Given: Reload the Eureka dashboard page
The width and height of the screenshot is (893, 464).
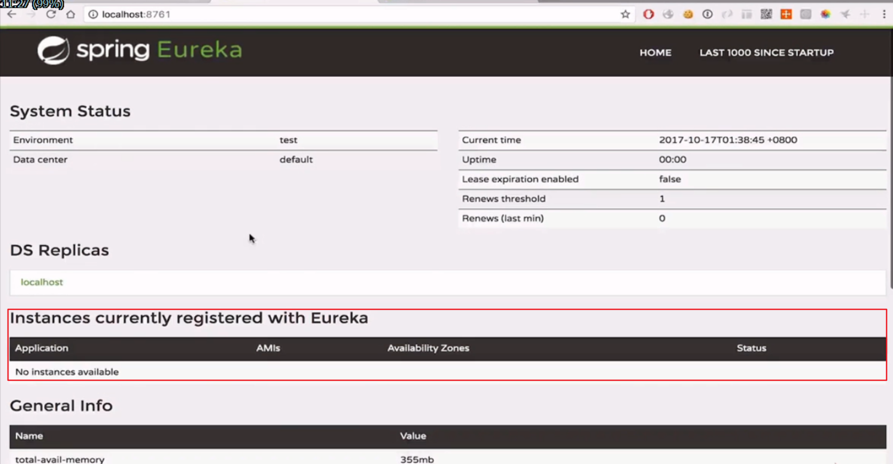Looking at the screenshot, I should point(51,14).
